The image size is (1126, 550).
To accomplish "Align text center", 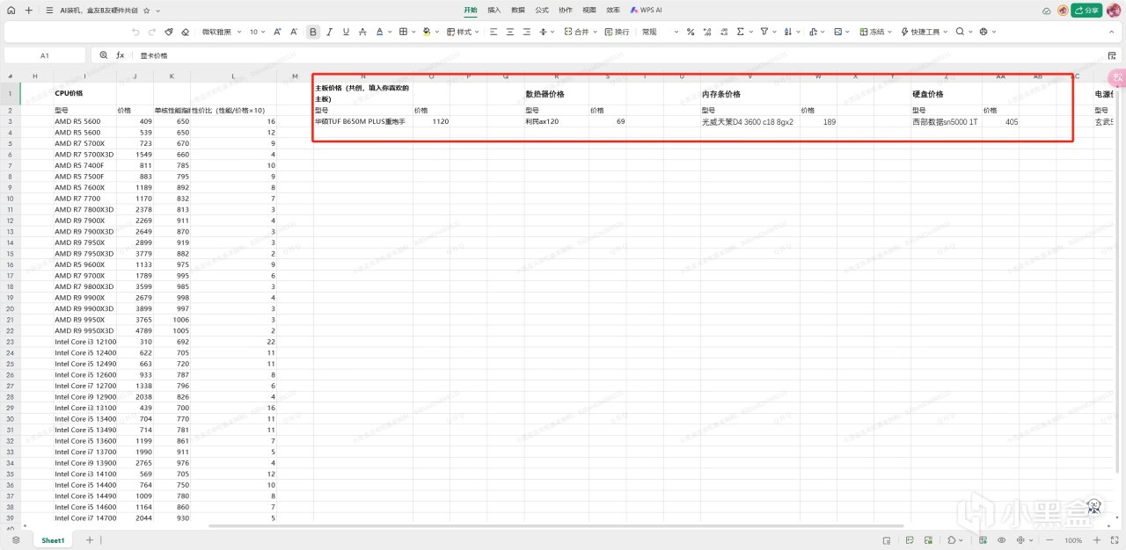I will click(510, 32).
